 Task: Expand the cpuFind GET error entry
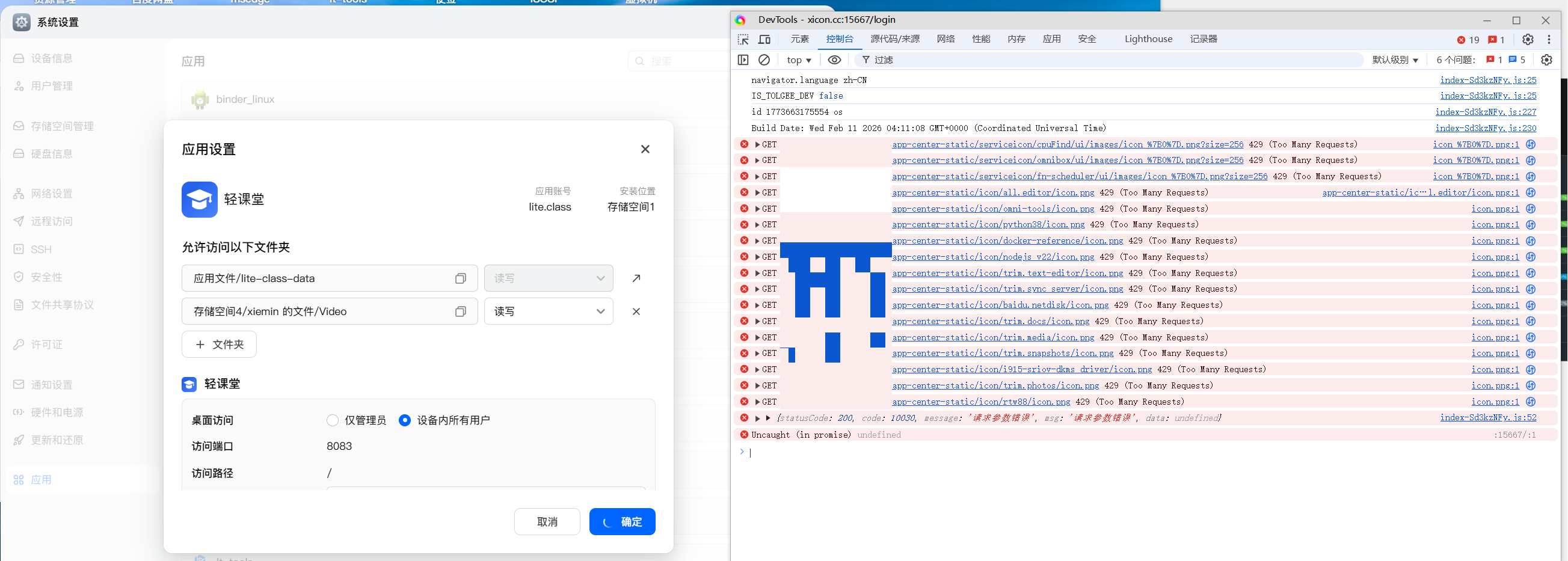(x=758, y=144)
